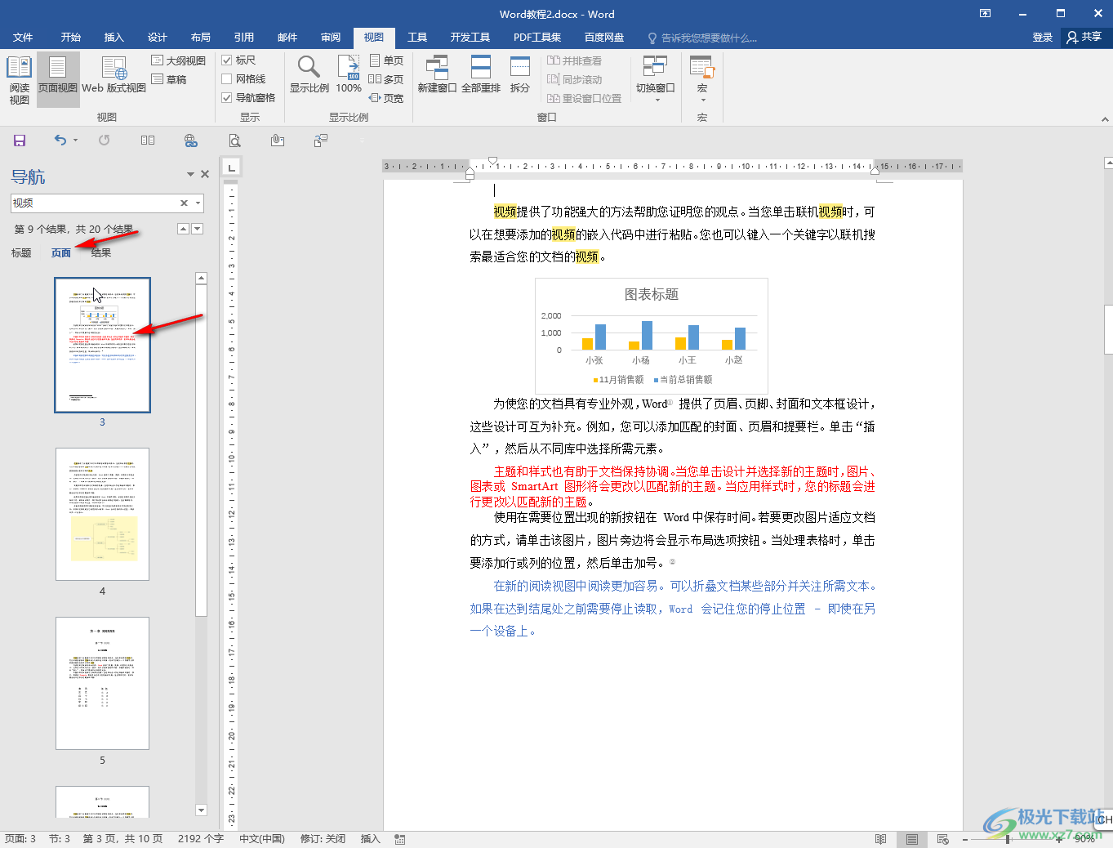Select Page Layout view (页面视图) button
This screenshot has height=848, width=1113.
point(58,80)
